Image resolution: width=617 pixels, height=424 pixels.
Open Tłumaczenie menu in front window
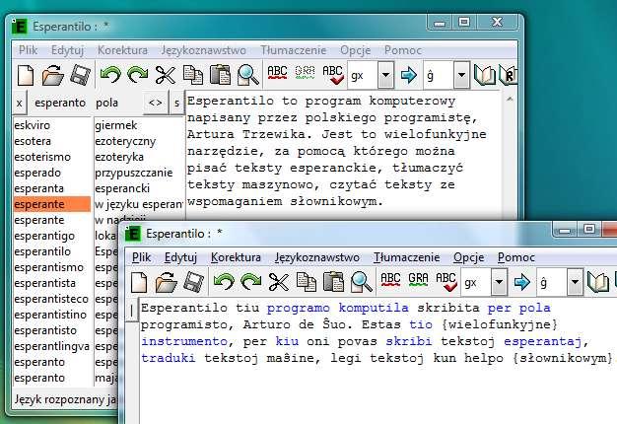coord(406,257)
